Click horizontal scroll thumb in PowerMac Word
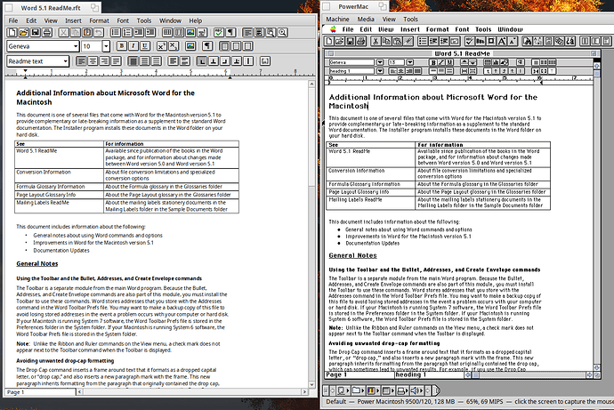 coord(475,374)
